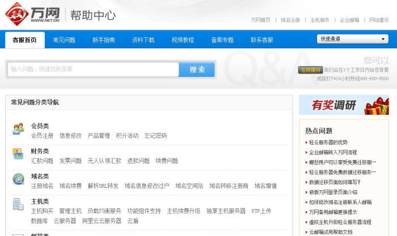Follow the 企业邮箱 top link
Screen dimensions: 397x236
[x=349, y=20]
